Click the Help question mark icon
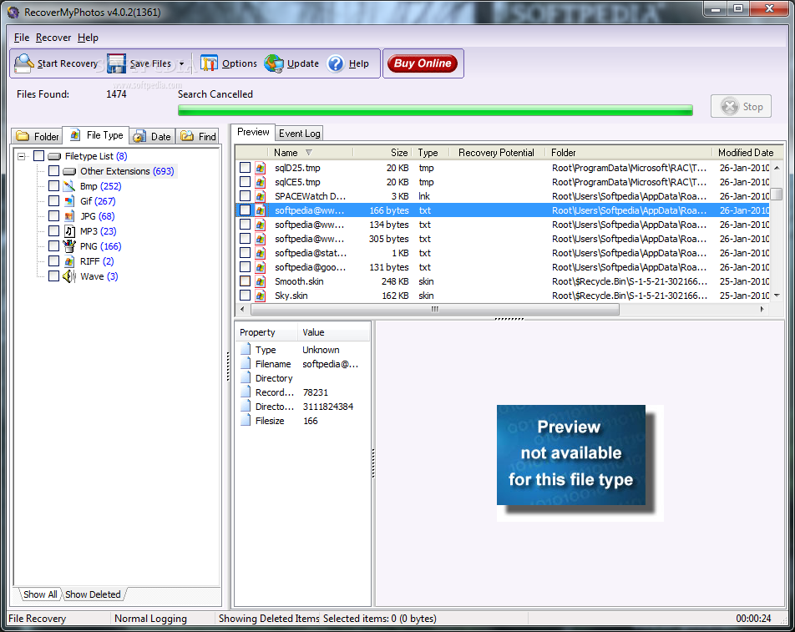Screen dimensions: 795x632 tap(336, 63)
